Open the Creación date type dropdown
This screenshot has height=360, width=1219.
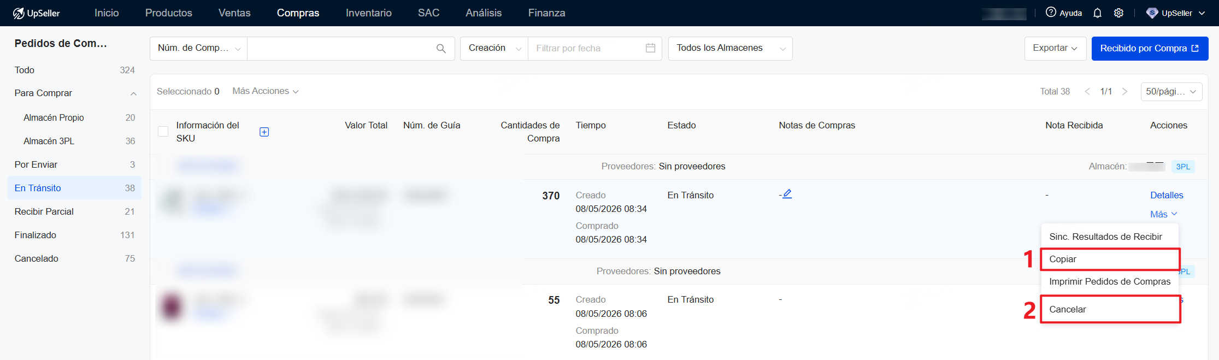coord(494,49)
